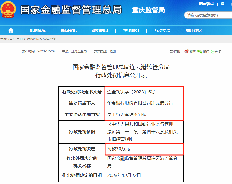Image resolution: width=232 pixels, height=184 pixels.
Task: Open the 互动交流 menu
Action: (162, 31)
